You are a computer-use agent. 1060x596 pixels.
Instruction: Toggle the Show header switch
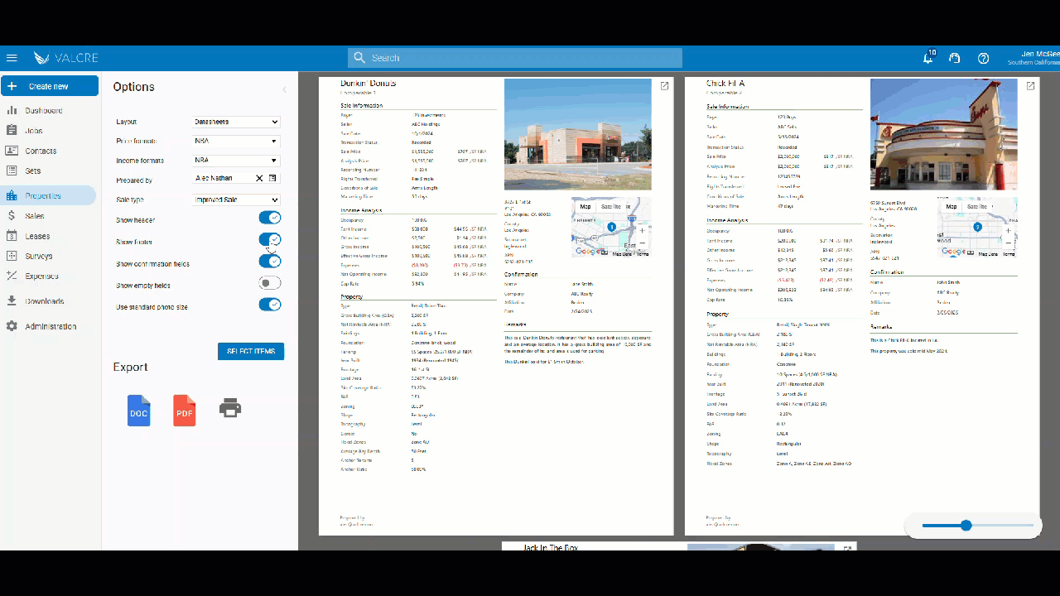(x=270, y=218)
